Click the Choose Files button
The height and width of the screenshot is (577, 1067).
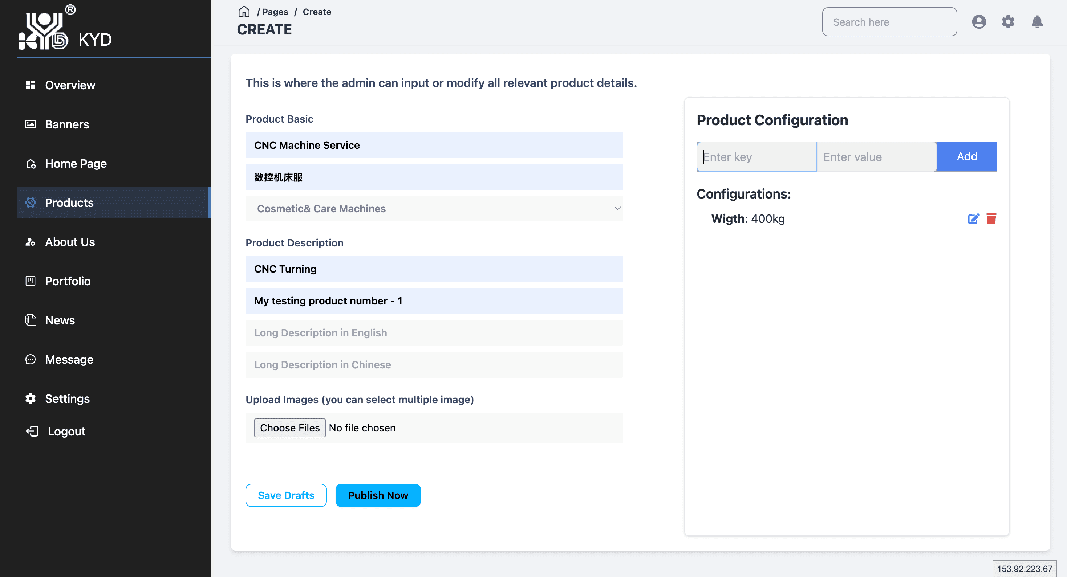coord(289,427)
